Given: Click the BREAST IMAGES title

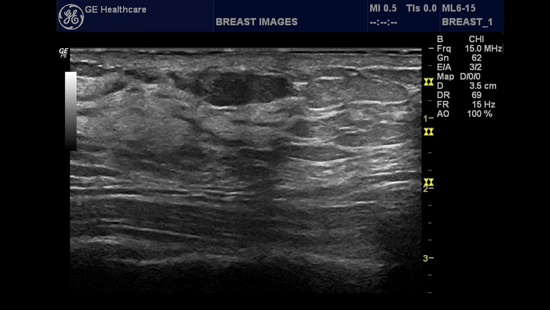Looking at the screenshot, I should pos(256,22).
